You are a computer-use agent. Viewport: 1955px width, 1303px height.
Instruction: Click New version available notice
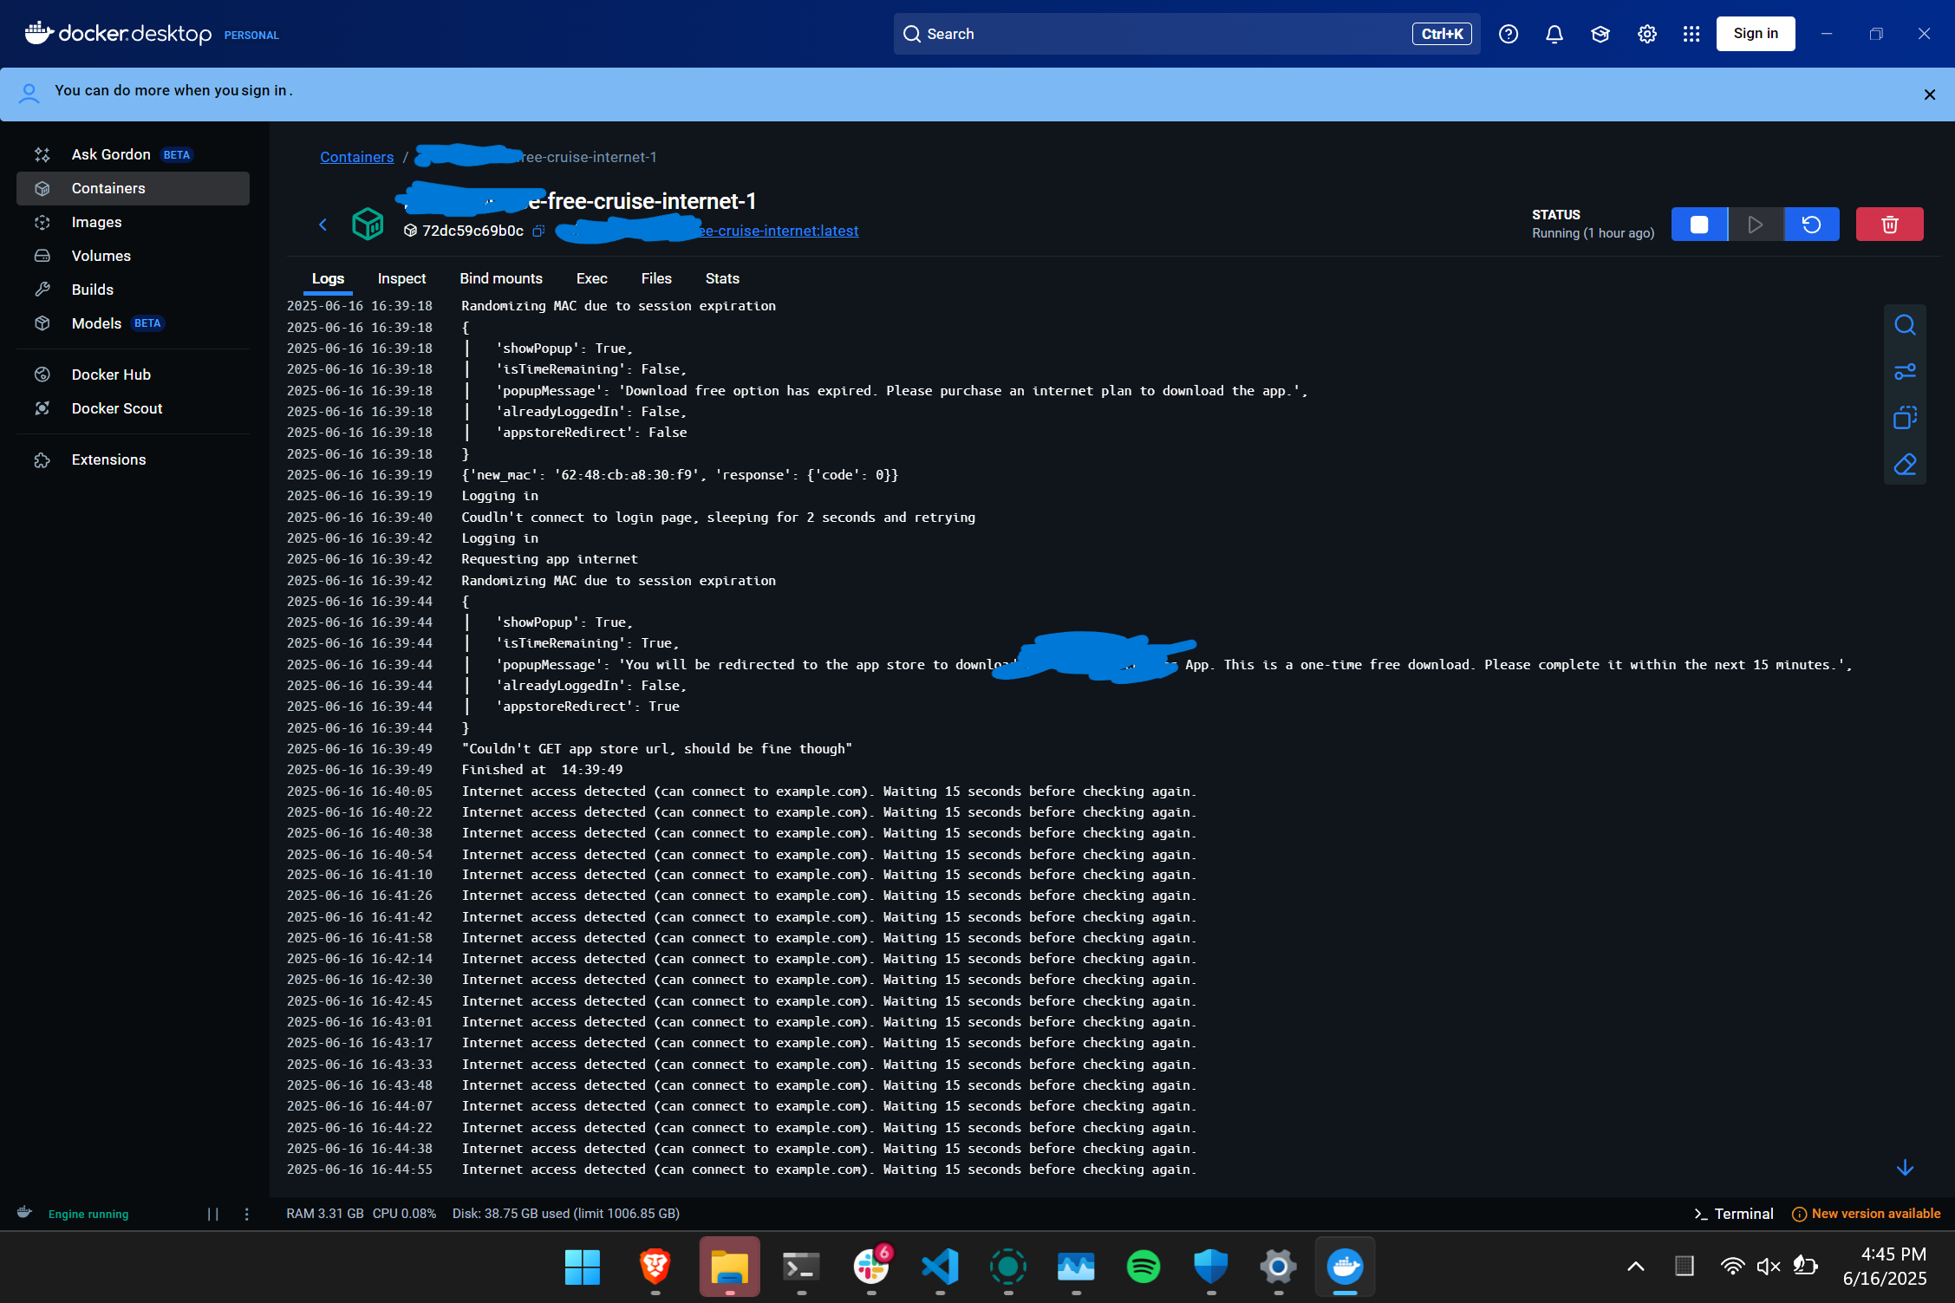pos(1866,1214)
